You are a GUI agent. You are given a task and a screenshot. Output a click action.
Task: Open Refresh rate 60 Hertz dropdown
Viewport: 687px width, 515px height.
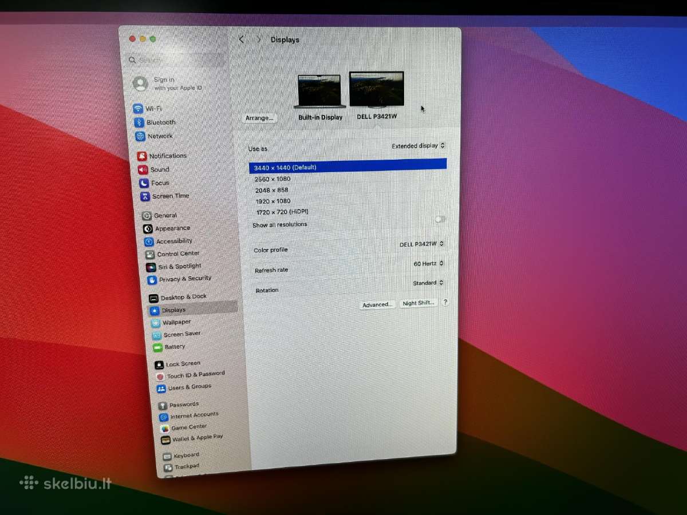tap(429, 264)
